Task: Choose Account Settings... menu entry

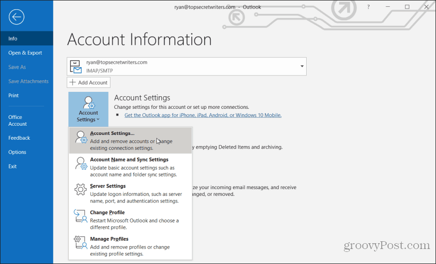Action: click(x=130, y=141)
